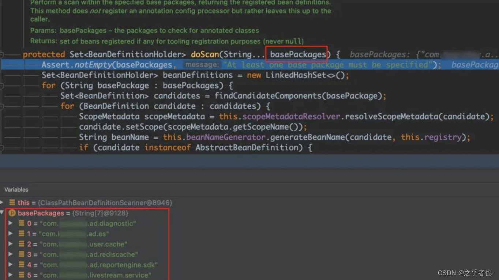This screenshot has height=280, width=499.
Task: Collapse the basePackages array node
Action: (x=3, y=213)
